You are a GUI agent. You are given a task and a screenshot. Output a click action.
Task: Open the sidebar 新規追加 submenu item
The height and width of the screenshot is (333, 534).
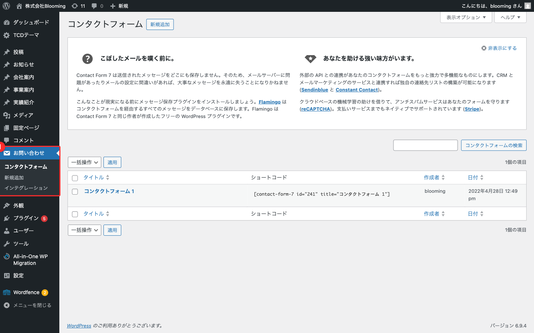coord(14,178)
